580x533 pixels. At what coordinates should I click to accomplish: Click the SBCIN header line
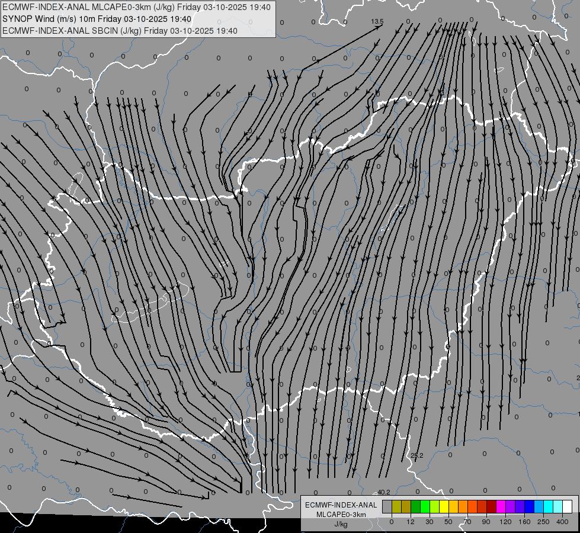(120, 31)
